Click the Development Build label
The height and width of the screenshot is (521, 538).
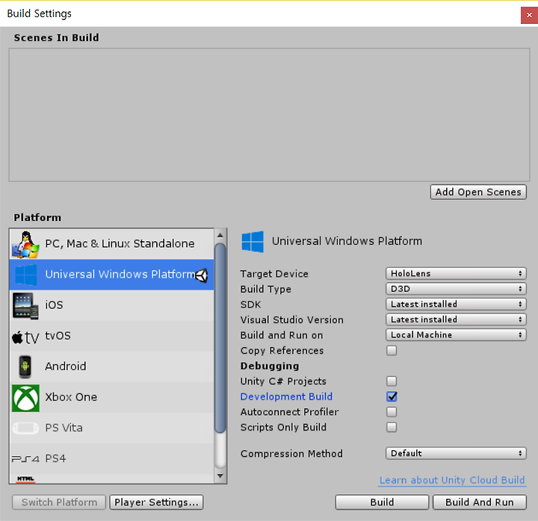click(286, 396)
